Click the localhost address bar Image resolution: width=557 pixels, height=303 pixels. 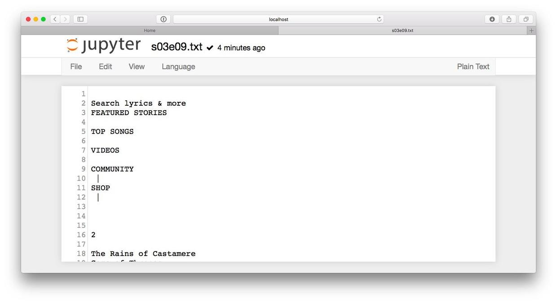click(278, 19)
